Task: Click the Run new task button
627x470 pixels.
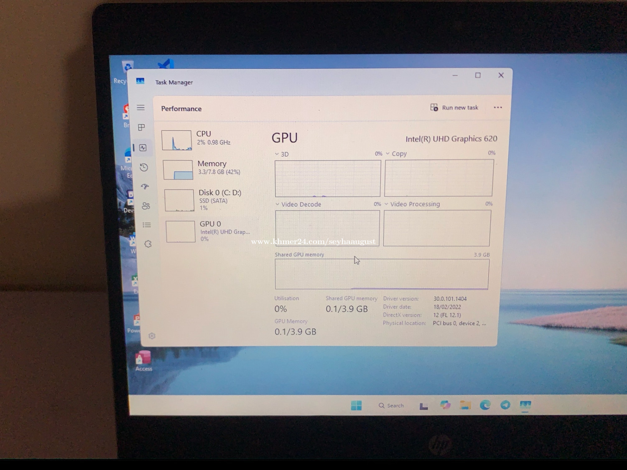Action: tap(454, 107)
